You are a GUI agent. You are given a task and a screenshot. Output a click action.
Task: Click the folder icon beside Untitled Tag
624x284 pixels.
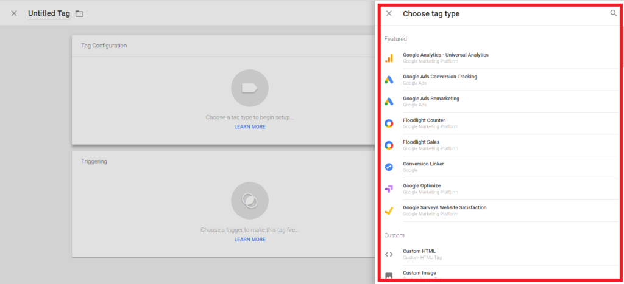coord(80,14)
